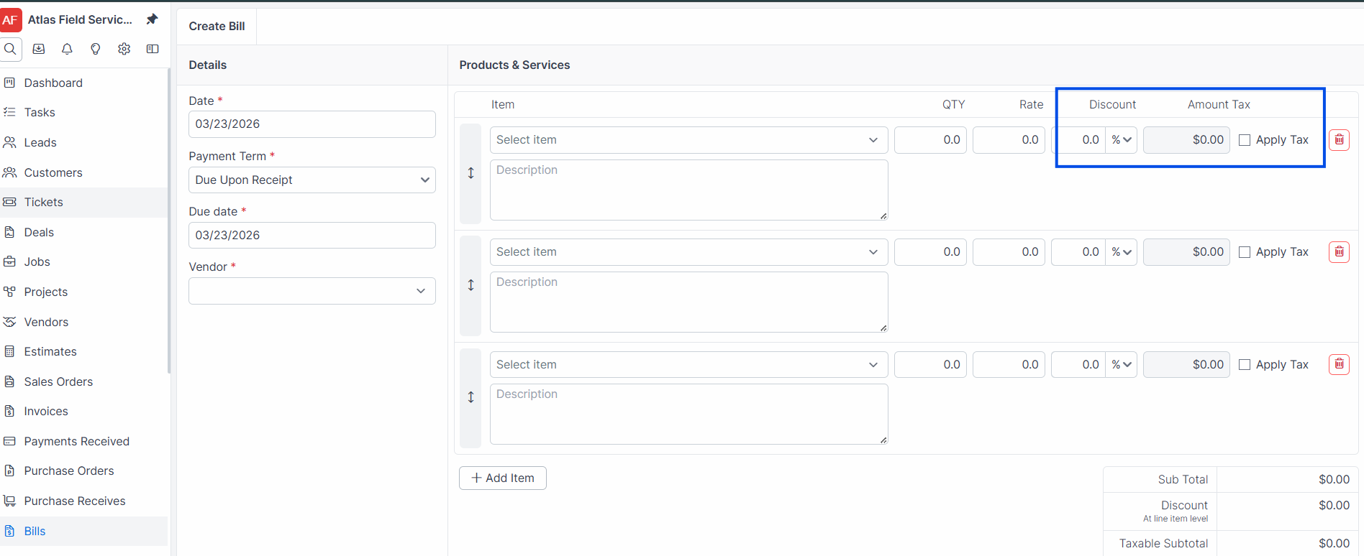Expand Select item dropdown in second line
This screenshot has height=556, width=1364.
(x=688, y=252)
